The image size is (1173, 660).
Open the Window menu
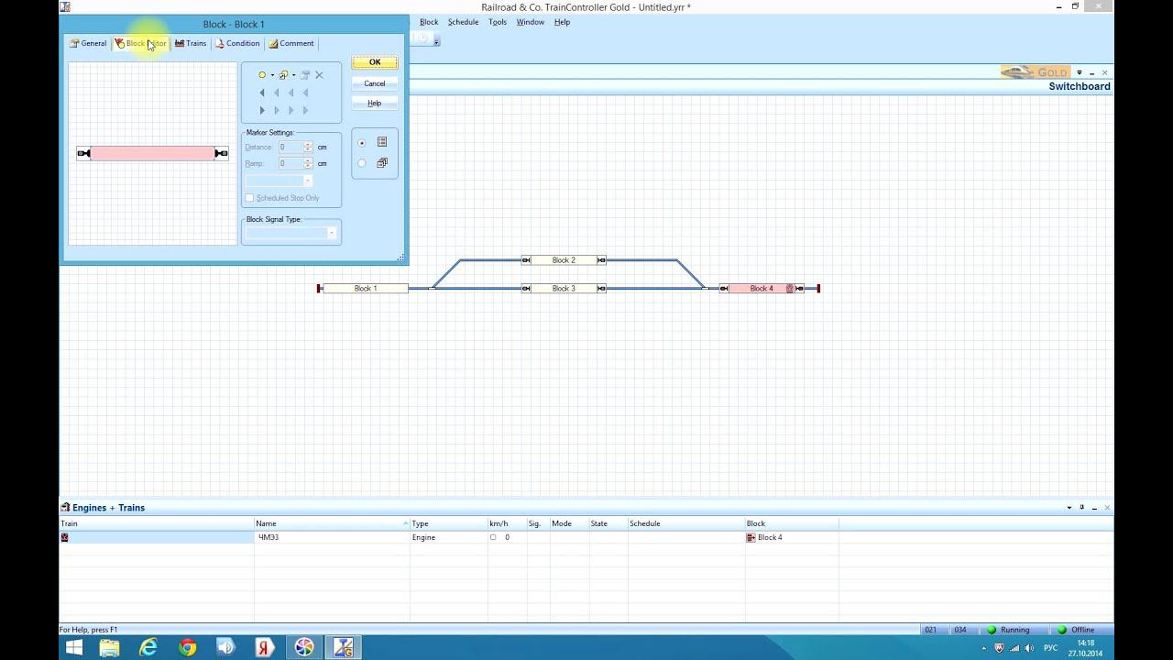pyautogui.click(x=530, y=22)
